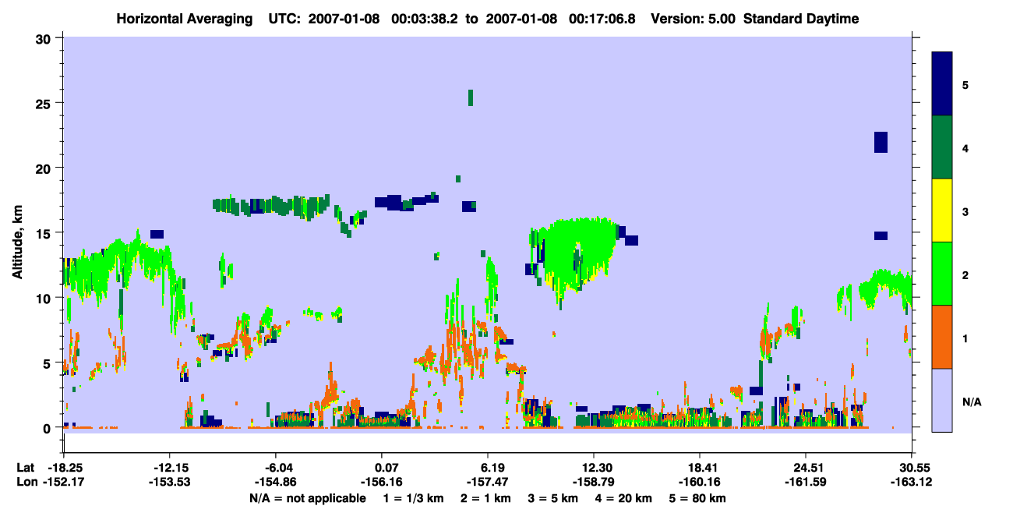Screen dimensions: 1013x520
Task: Click the colorbar 'N/A' label
Action: tap(971, 401)
